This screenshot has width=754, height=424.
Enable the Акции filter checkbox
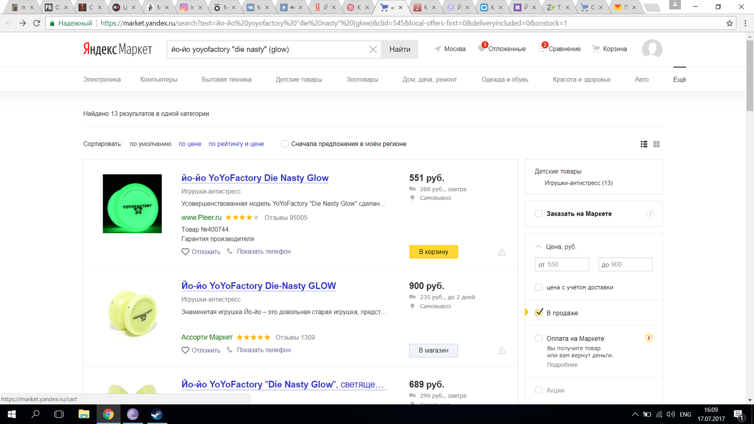coord(539,390)
